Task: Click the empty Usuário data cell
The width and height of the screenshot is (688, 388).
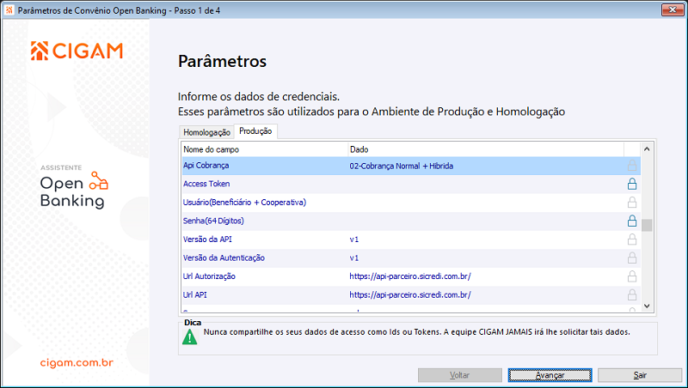Action: (486, 203)
